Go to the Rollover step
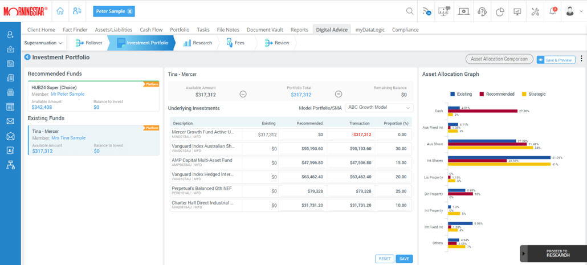 click(x=89, y=43)
